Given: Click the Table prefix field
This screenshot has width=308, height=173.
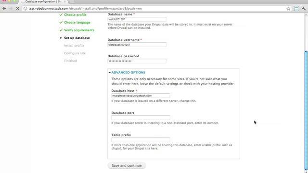Looking at the screenshot, I should tap(141, 140).
